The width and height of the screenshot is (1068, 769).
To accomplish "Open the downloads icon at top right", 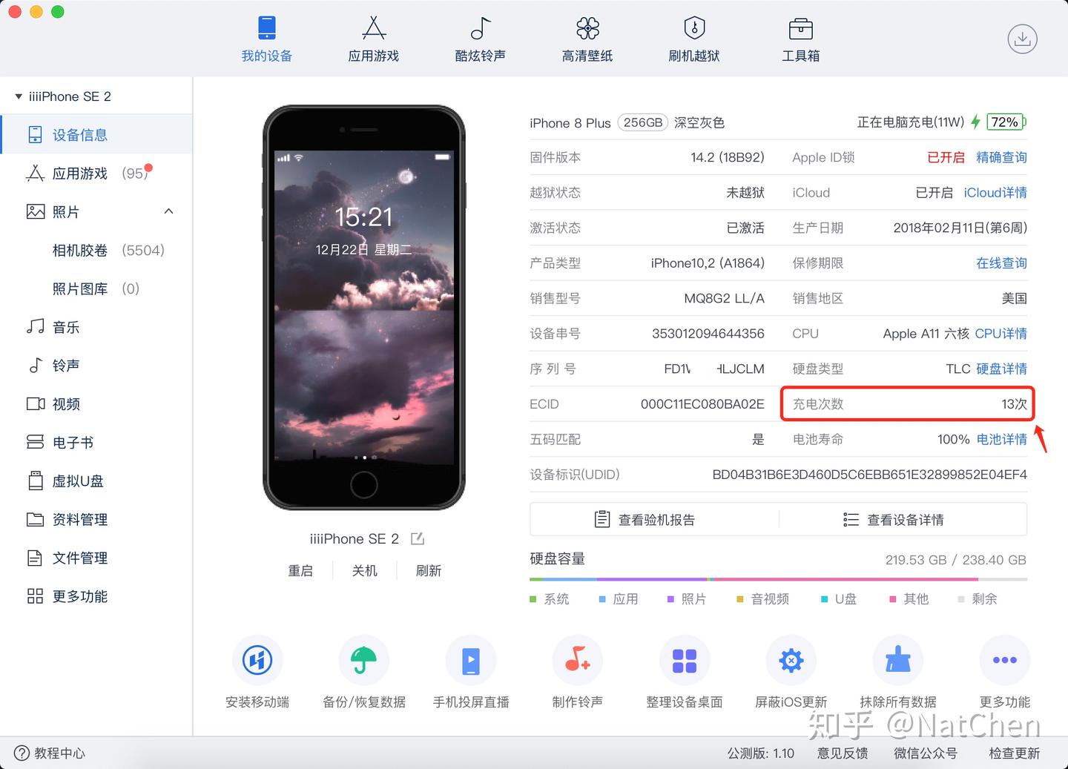I will click(1022, 39).
